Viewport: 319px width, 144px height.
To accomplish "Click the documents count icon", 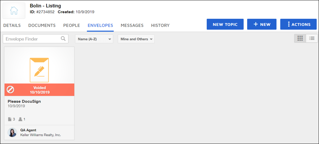I will coord(10,119).
